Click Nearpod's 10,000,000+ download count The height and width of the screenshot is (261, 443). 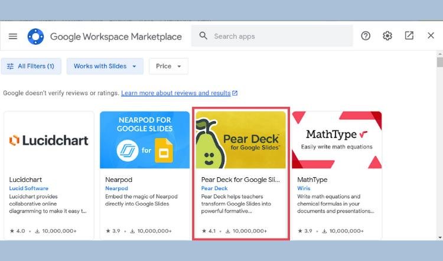click(151, 231)
